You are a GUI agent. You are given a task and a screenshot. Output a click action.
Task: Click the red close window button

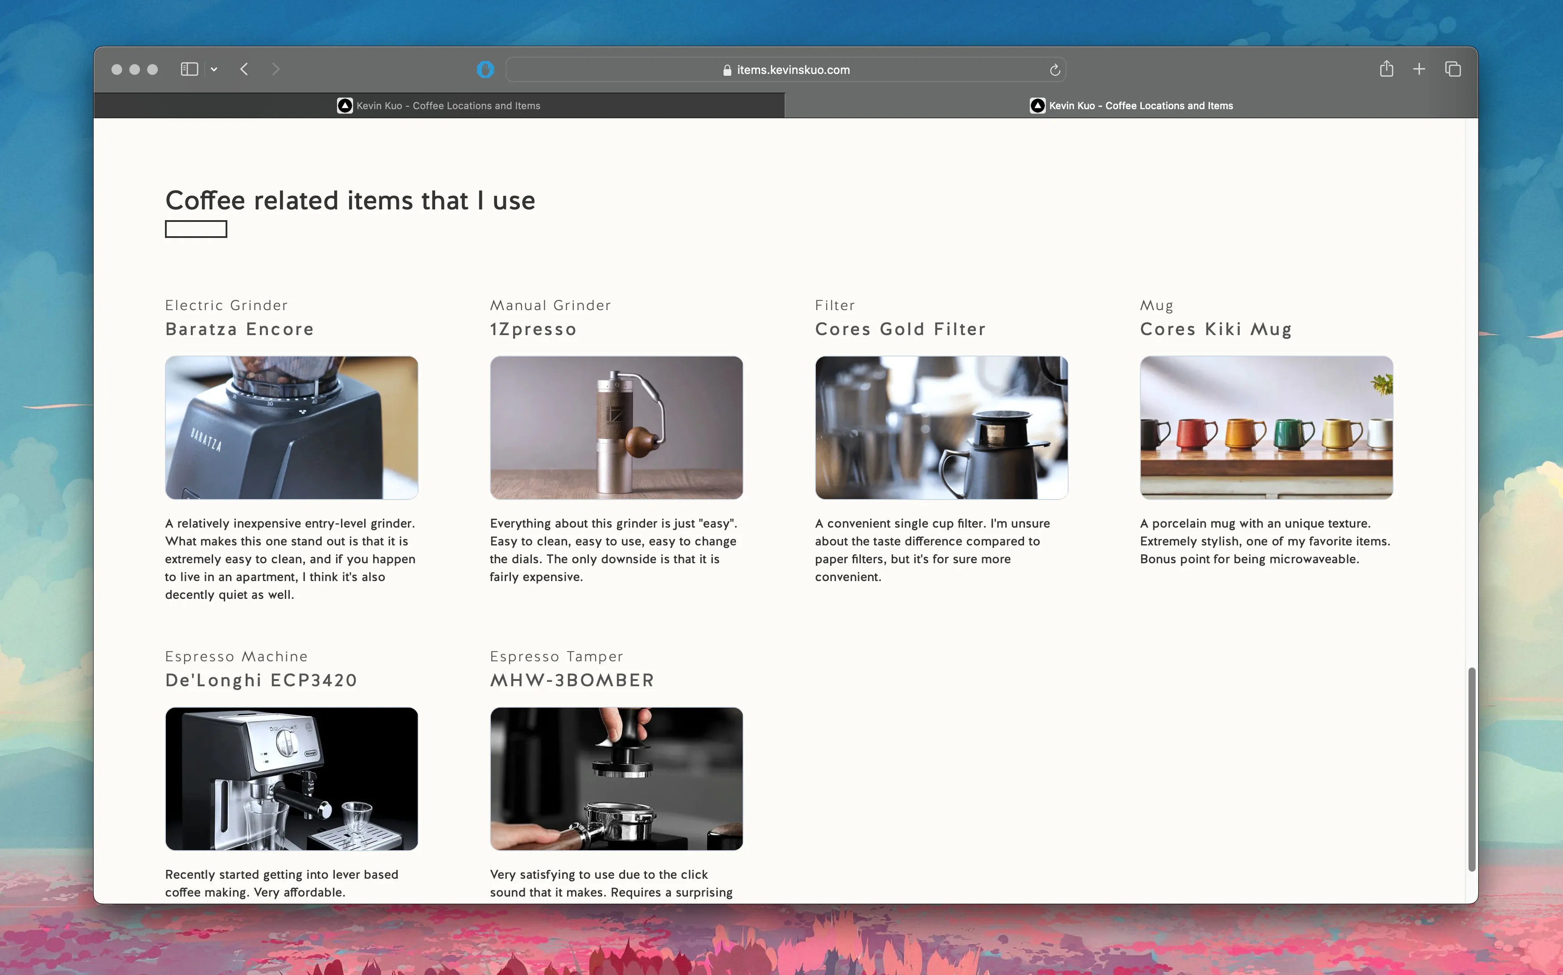coord(117,70)
